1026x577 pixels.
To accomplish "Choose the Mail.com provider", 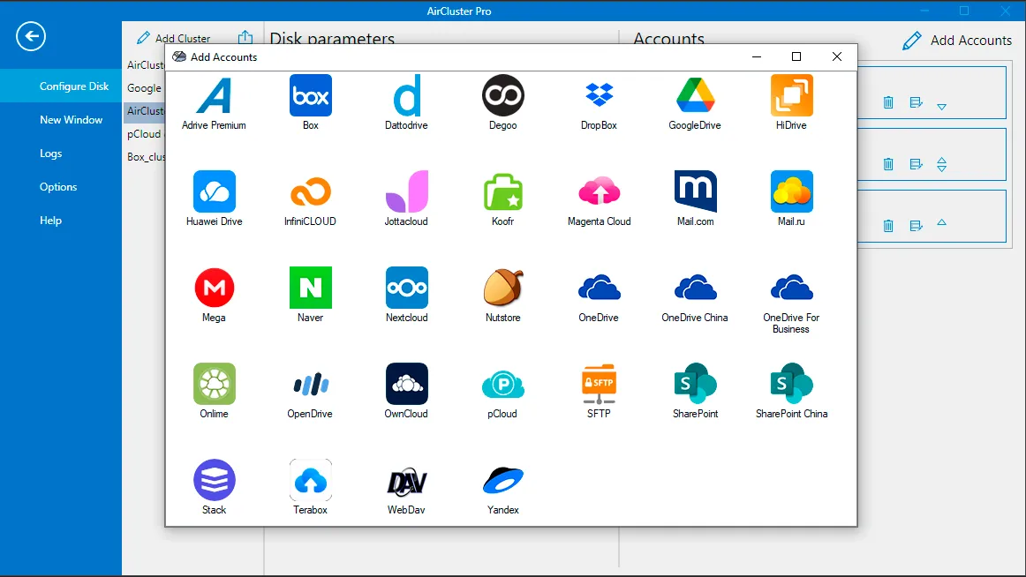I will 695,192.
